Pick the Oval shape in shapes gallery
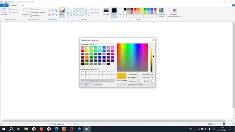Viewport: 235px width, 132px height. coord(74,10)
